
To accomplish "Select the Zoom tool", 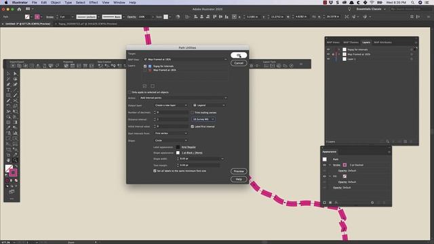I will [x=15, y=160].
